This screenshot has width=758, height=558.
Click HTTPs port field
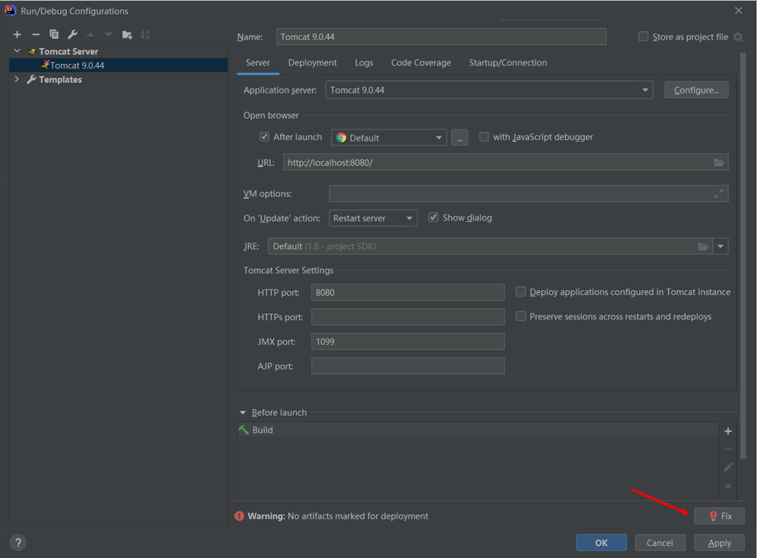click(x=407, y=317)
